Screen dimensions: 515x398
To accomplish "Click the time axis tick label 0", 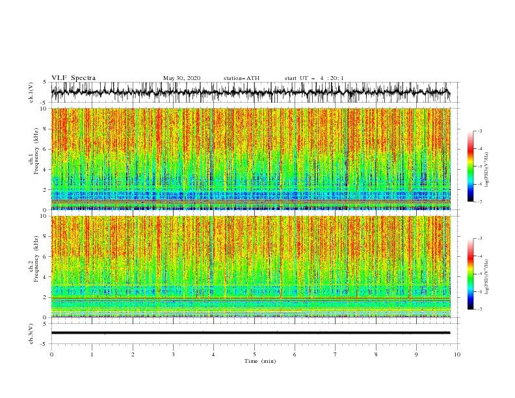I will (x=51, y=354).
